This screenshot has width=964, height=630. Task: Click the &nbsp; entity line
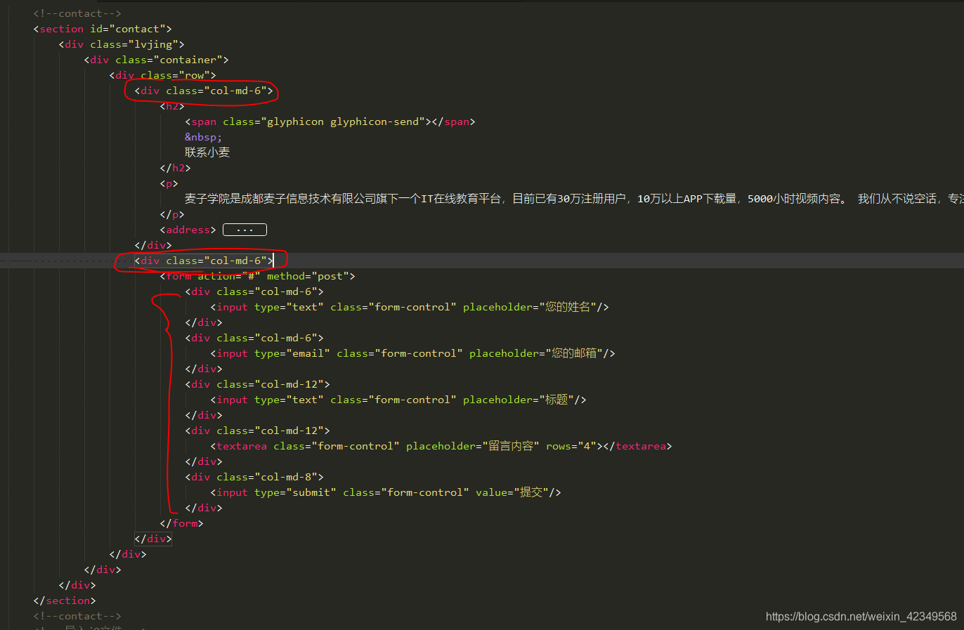[x=204, y=137]
